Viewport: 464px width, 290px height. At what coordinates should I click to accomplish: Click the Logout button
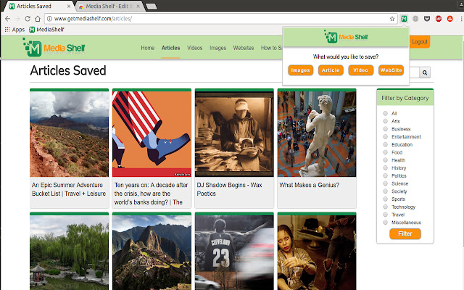(420, 42)
